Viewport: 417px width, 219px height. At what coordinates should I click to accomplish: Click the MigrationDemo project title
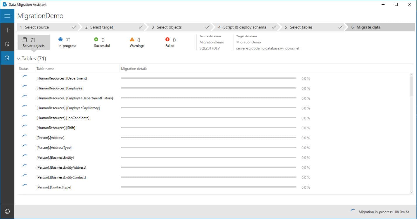40,16
